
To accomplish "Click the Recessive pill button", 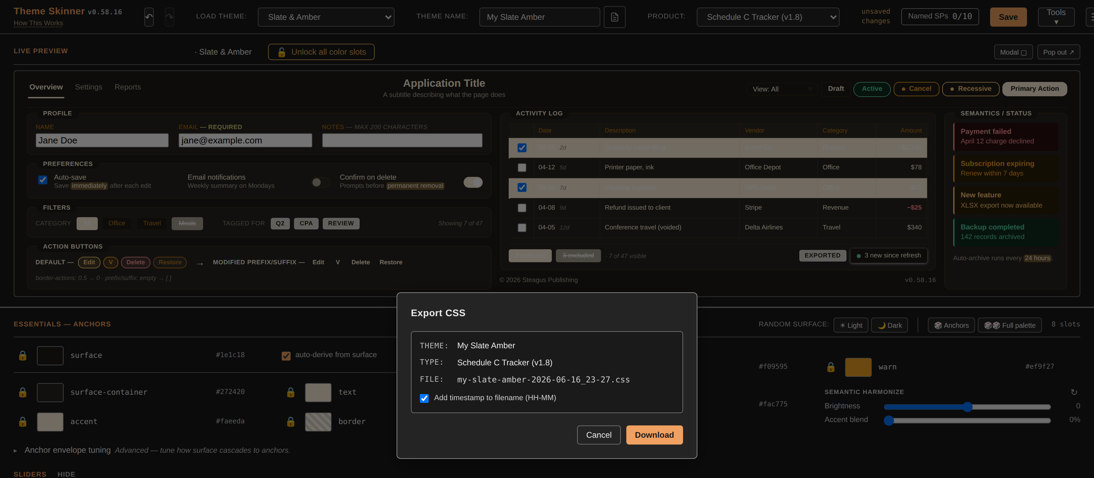I will coord(971,89).
